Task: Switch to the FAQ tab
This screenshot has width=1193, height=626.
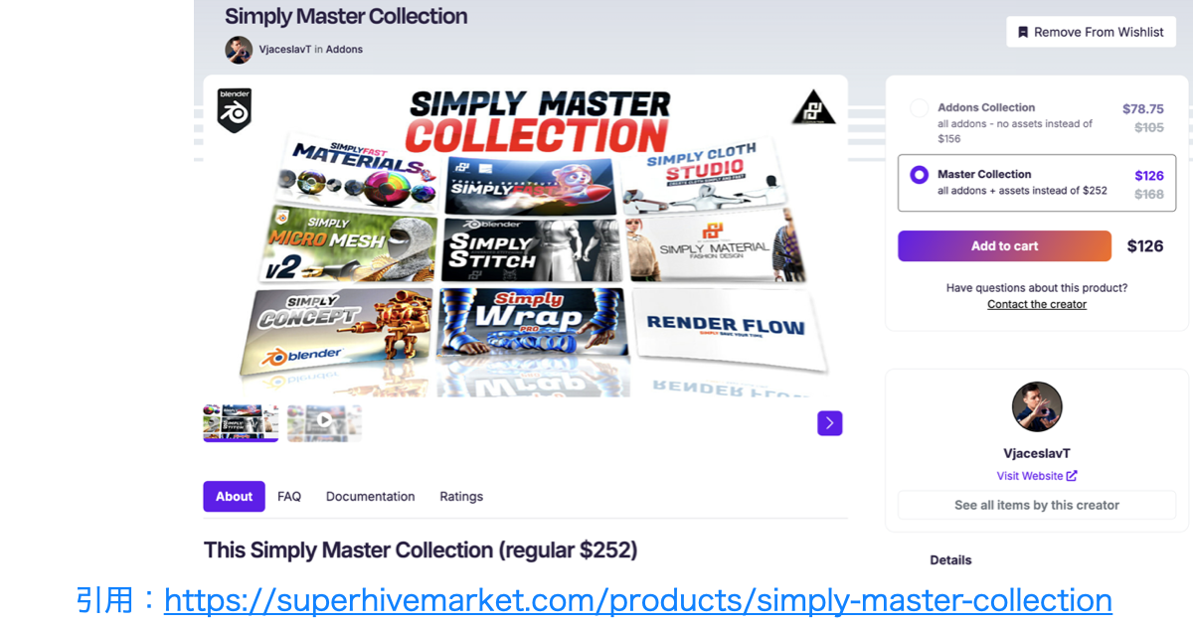Action: click(x=289, y=496)
